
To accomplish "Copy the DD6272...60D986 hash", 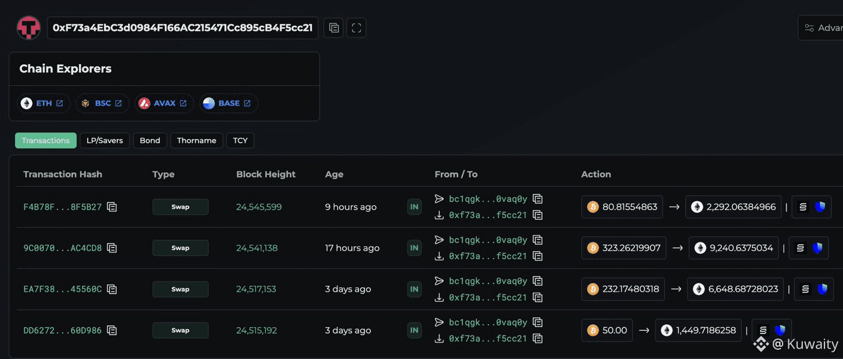I will pos(112,331).
